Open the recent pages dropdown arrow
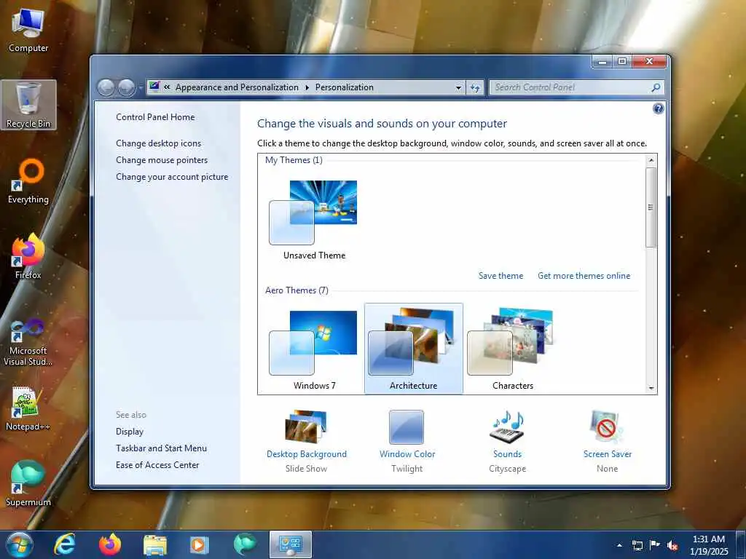The width and height of the screenshot is (746, 559). tap(141, 87)
